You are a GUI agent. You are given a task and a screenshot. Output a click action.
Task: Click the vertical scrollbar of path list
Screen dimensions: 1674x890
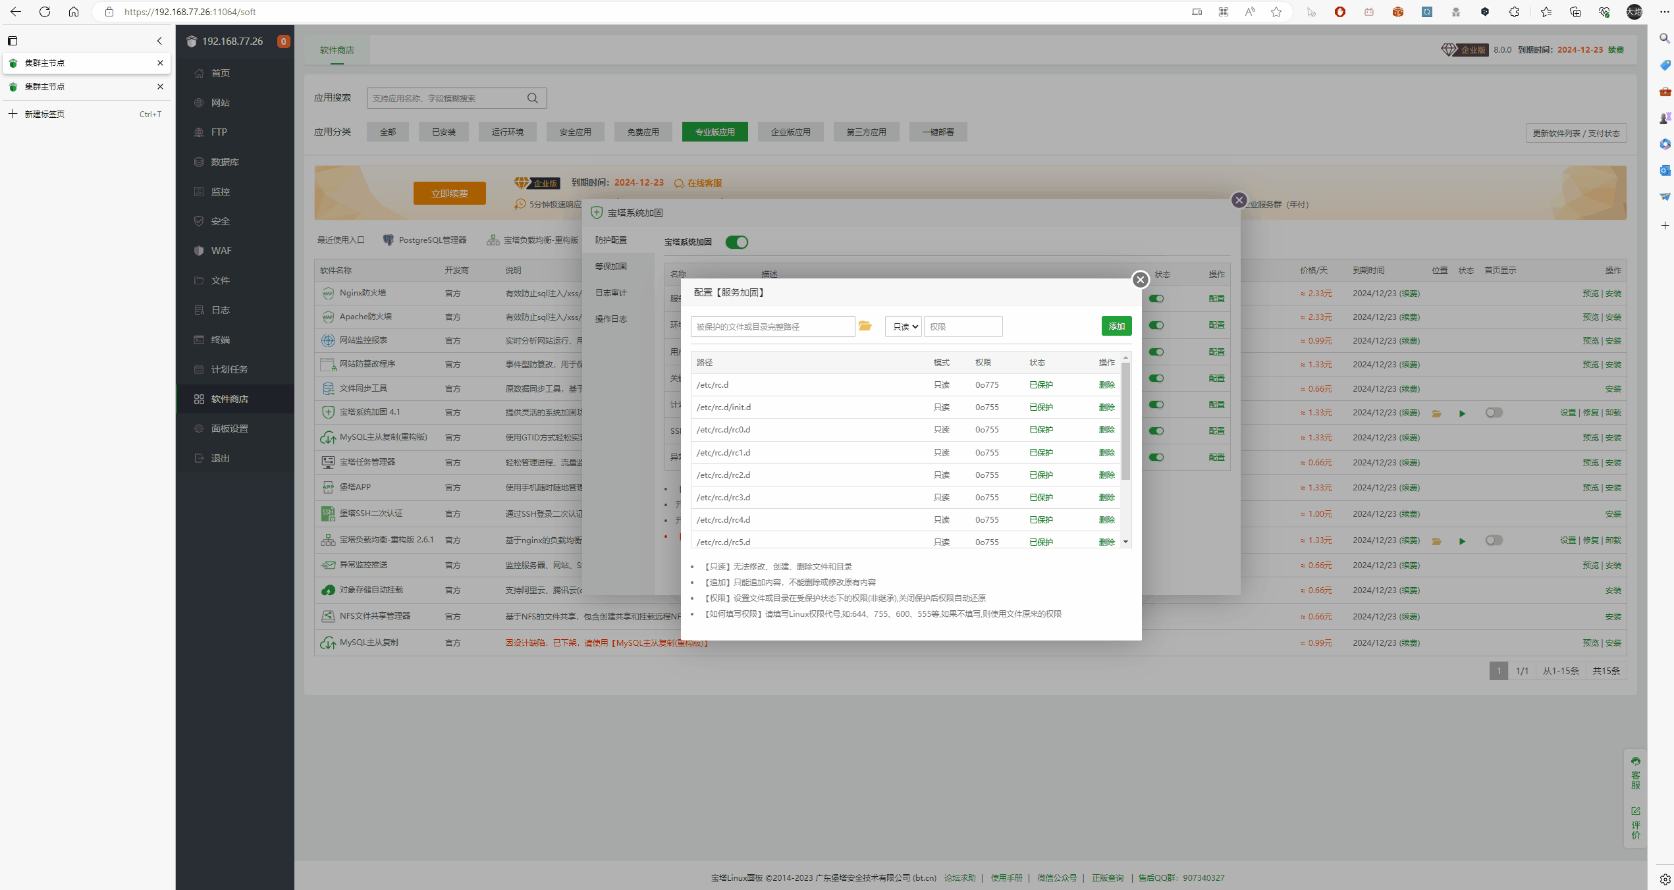[x=1125, y=421]
